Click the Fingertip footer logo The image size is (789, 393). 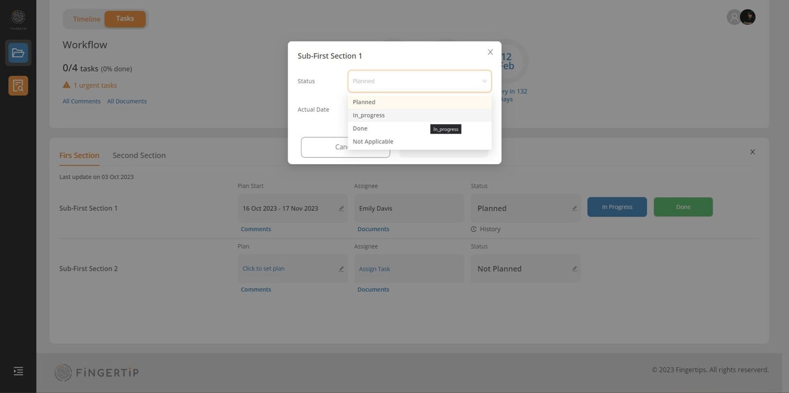coord(96,373)
